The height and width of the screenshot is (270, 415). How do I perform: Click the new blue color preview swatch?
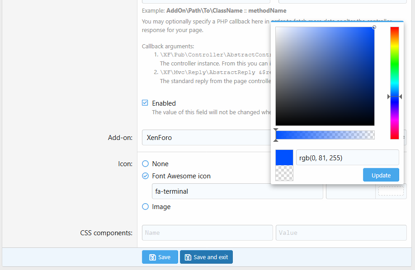tap(284, 158)
